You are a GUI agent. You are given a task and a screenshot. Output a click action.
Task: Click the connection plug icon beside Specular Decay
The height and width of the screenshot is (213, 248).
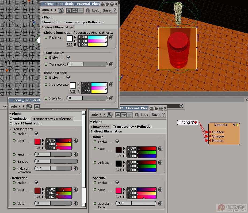pyautogui.click(x=160, y=203)
